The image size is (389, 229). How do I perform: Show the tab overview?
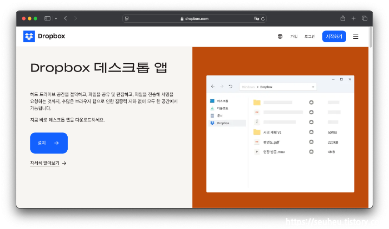(x=364, y=18)
